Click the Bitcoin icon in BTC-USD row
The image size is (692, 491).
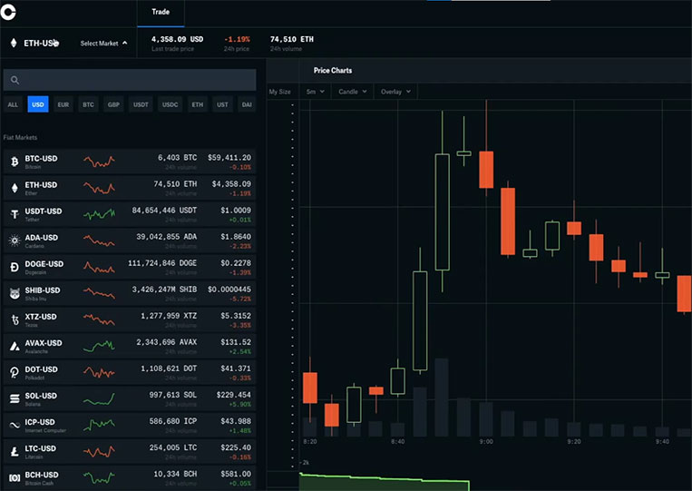tap(15, 162)
